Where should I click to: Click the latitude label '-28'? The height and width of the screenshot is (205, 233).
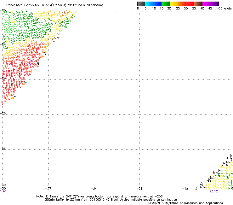(x=3, y=149)
